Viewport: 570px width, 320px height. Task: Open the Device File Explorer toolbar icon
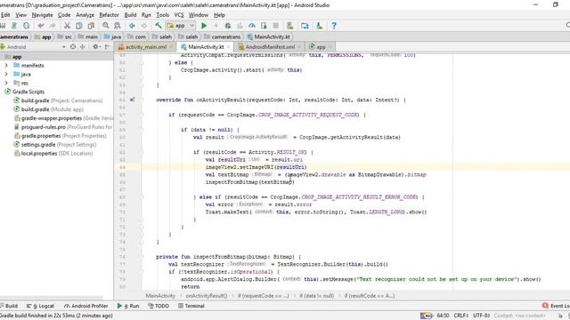point(305,26)
